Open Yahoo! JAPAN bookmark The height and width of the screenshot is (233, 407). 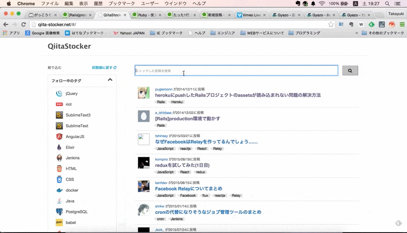tap(129, 33)
